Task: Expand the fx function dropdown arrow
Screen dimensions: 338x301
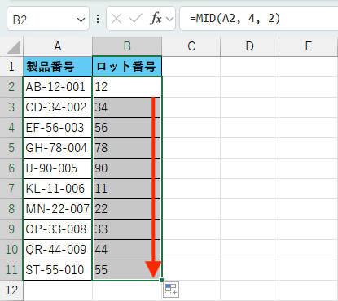Action: pyautogui.click(x=169, y=19)
